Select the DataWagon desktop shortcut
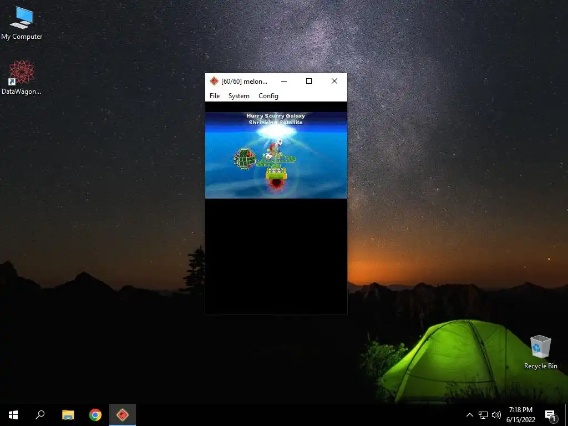 pos(22,78)
